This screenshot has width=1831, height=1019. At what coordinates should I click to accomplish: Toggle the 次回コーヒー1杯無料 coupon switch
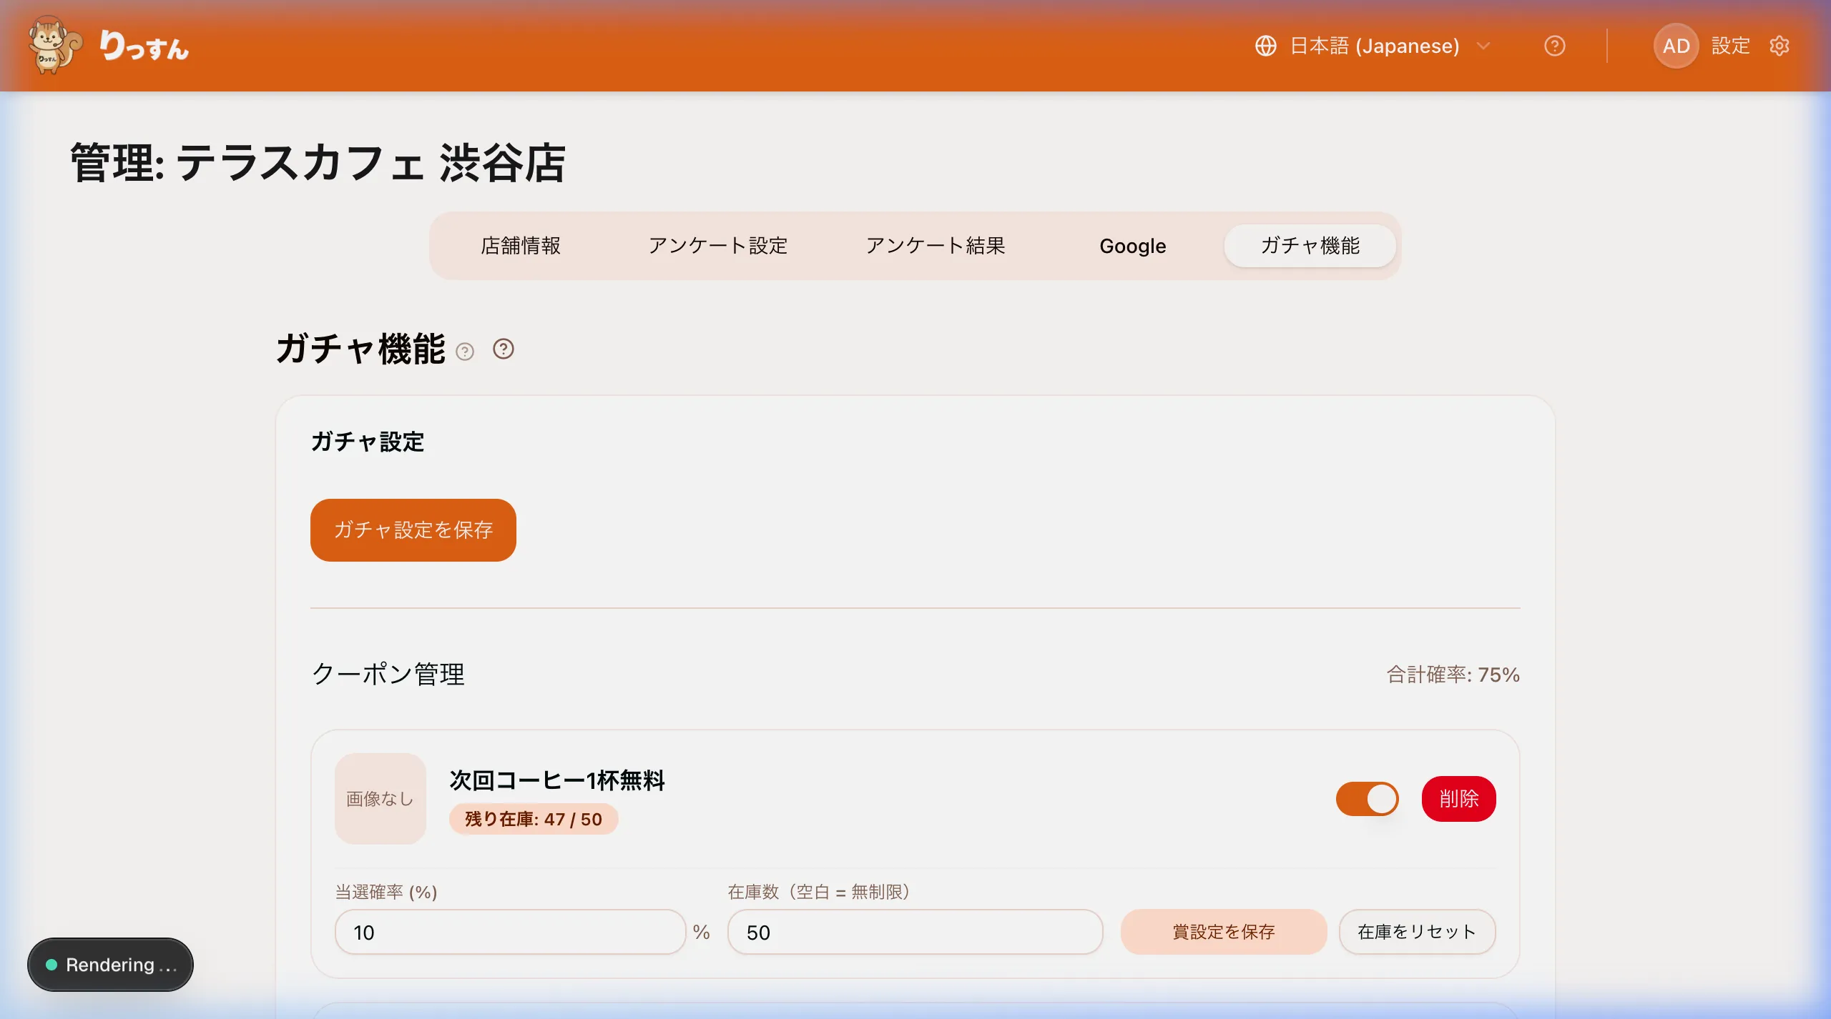(1367, 798)
